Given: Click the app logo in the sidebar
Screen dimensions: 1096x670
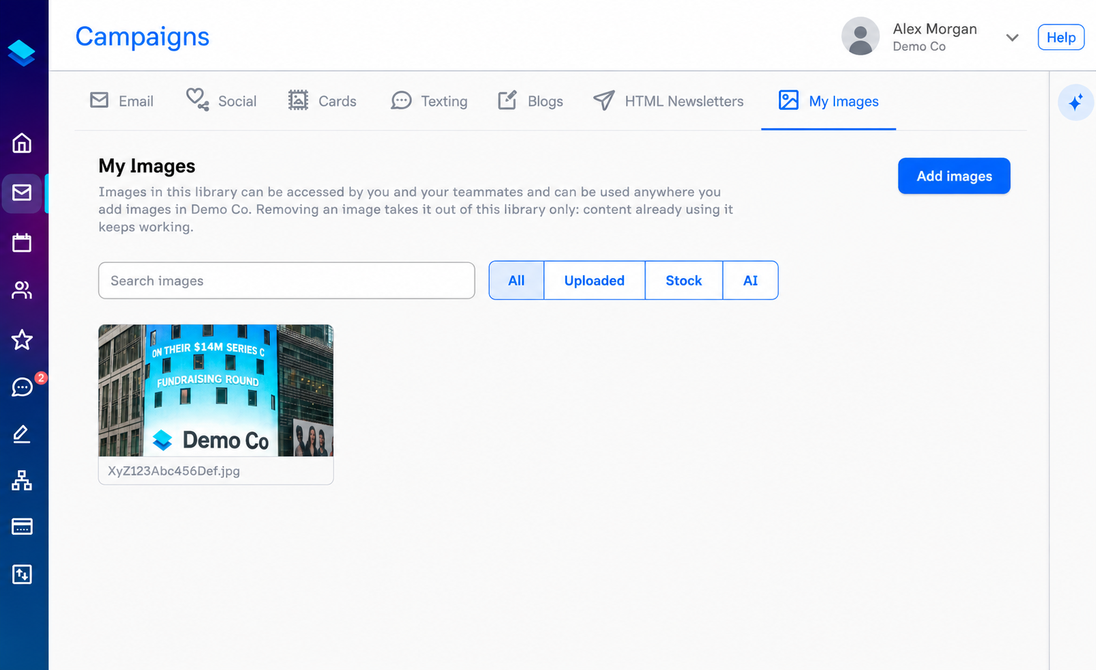Looking at the screenshot, I should tap(21, 53).
